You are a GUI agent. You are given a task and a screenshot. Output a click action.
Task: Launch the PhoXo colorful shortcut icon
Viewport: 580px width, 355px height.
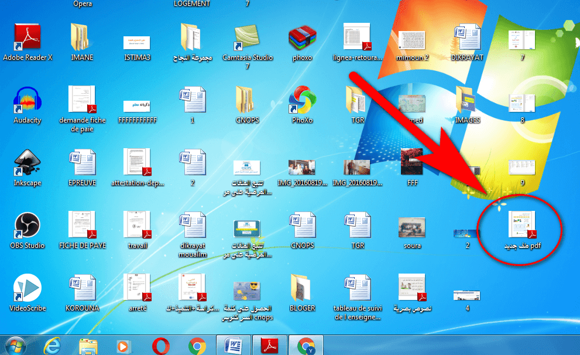click(x=302, y=99)
